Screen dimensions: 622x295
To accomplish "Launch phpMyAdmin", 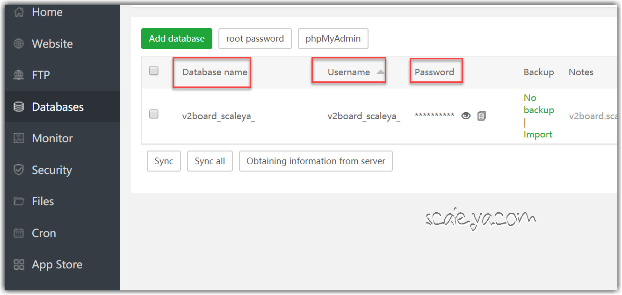I will click(333, 39).
